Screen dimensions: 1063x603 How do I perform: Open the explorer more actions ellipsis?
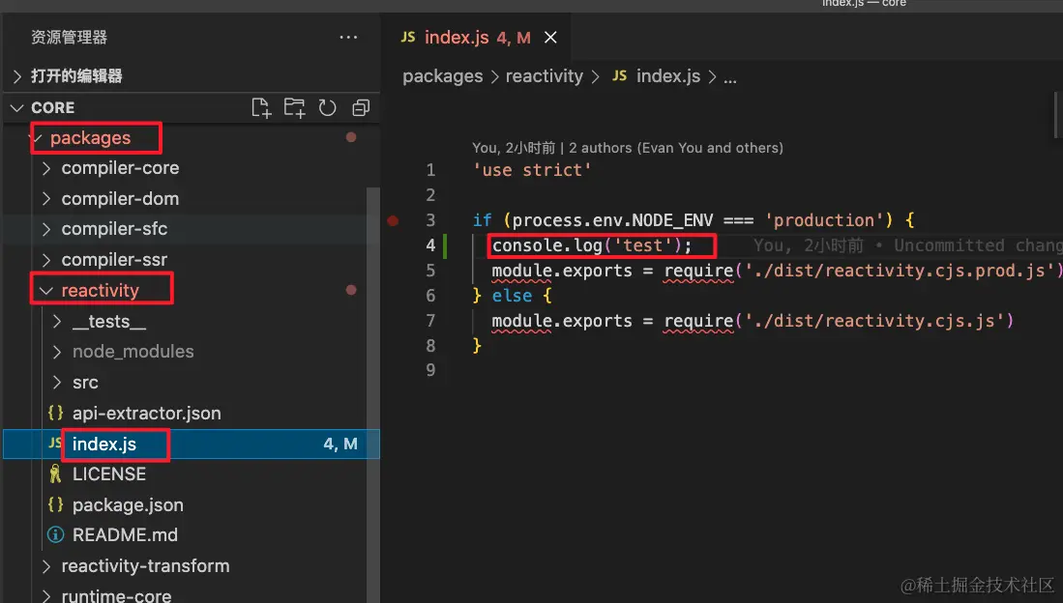348,38
